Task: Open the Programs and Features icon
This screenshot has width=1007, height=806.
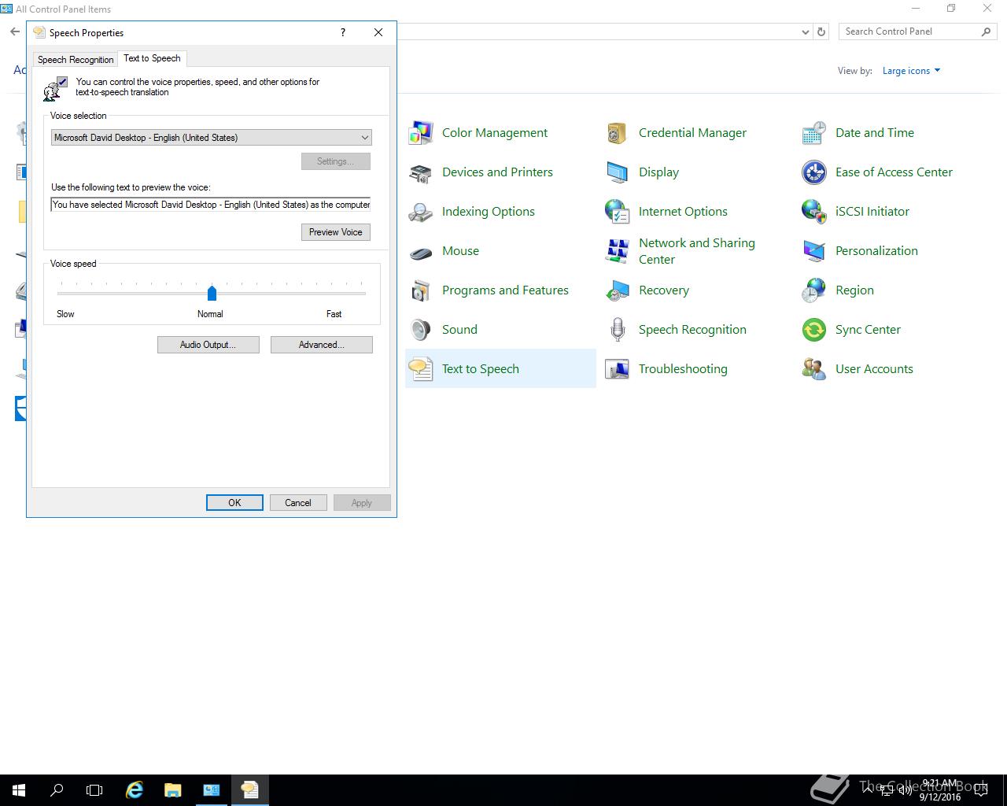Action: point(421,290)
